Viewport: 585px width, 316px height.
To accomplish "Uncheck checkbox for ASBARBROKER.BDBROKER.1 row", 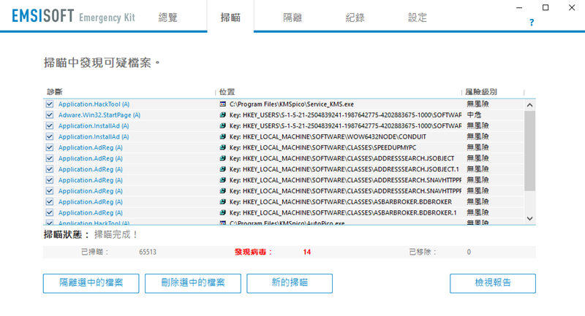I will click(x=50, y=212).
